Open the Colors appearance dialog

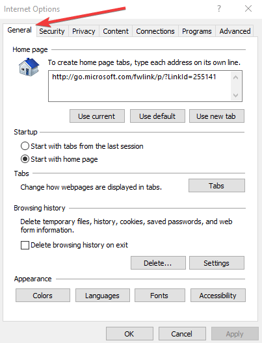[43, 296]
